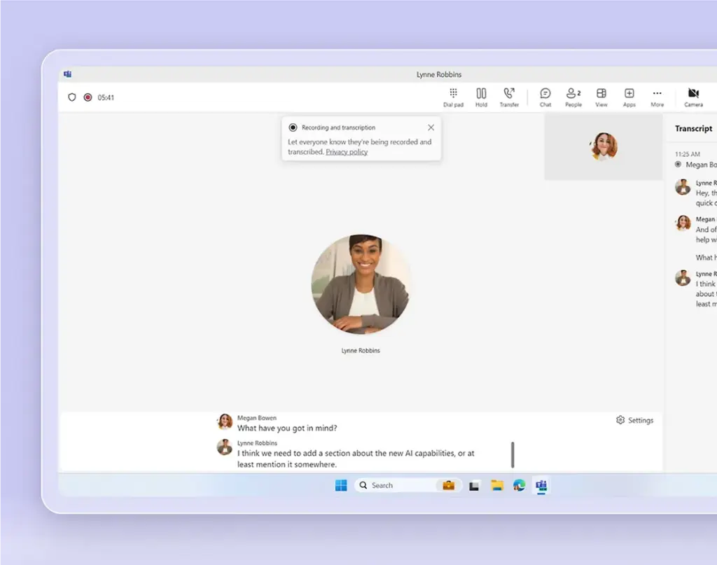Open caption Settings
This screenshot has height=565, width=717.
634,420
